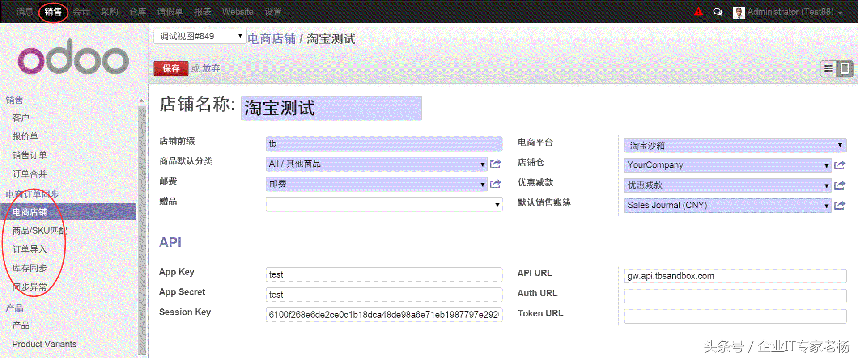Open Administrator (Test88) user menu

(x=794, y=12)
